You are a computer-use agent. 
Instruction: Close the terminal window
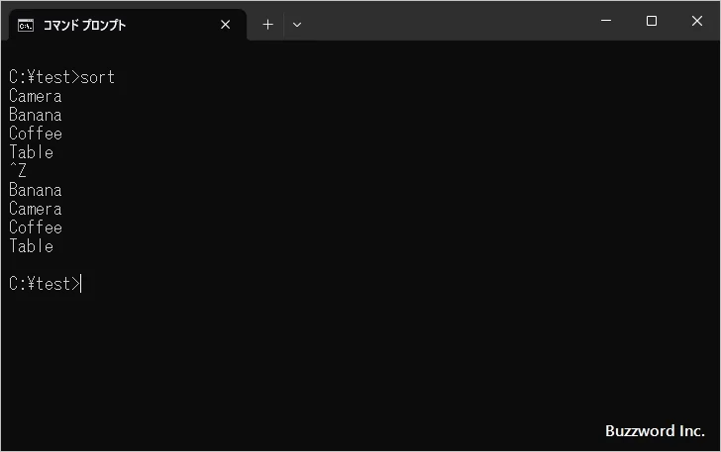pyautogui.click(x=696, y=21)
